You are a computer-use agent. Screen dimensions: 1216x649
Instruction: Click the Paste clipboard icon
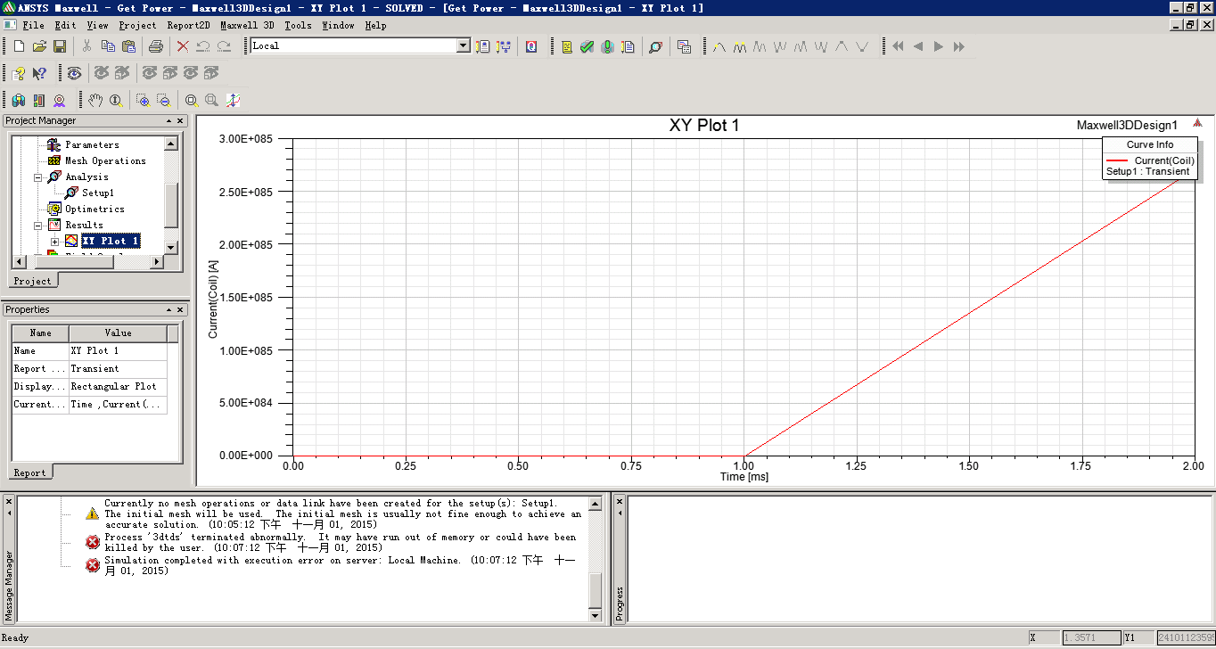128,46
